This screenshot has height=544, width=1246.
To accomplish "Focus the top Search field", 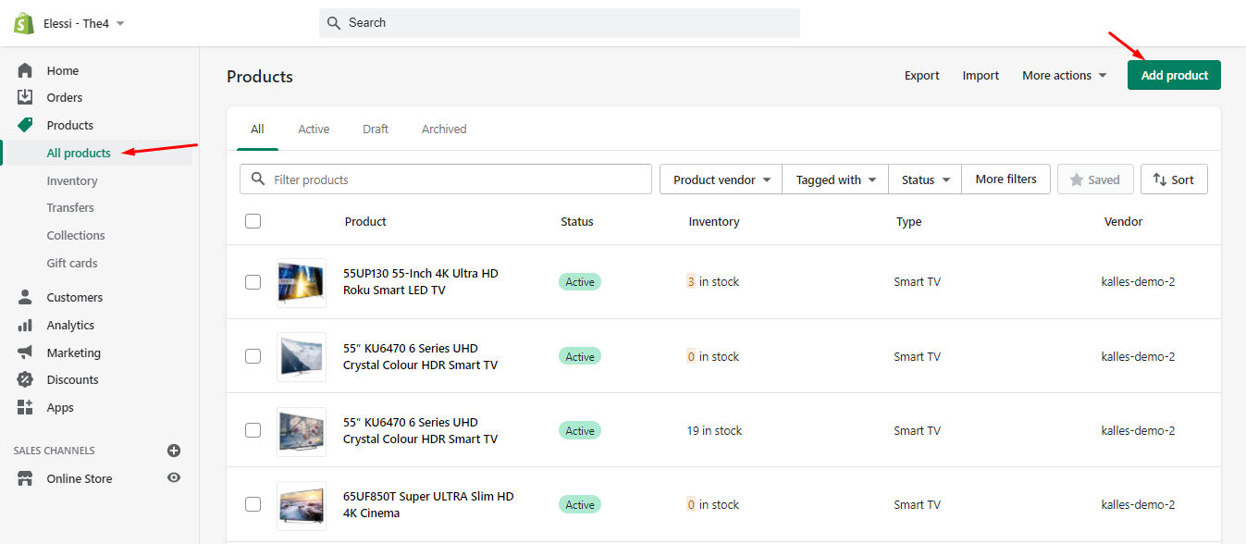I will (560, 23).
